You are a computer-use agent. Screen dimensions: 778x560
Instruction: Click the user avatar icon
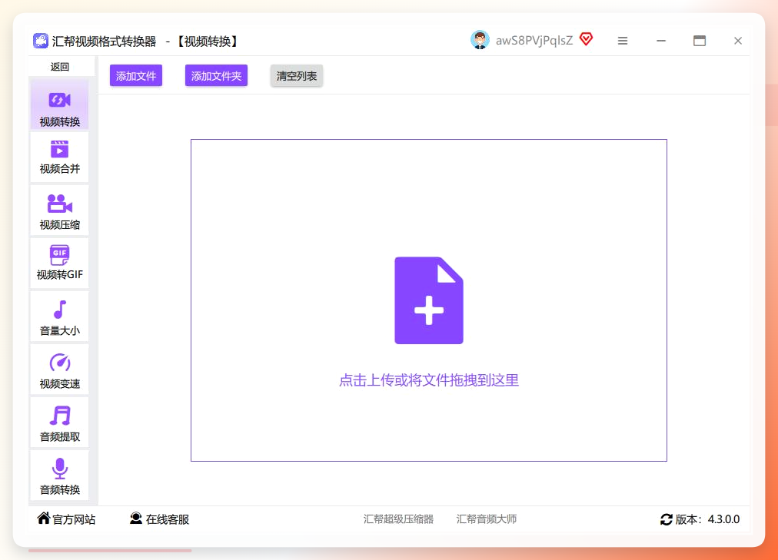coord(480,40)
